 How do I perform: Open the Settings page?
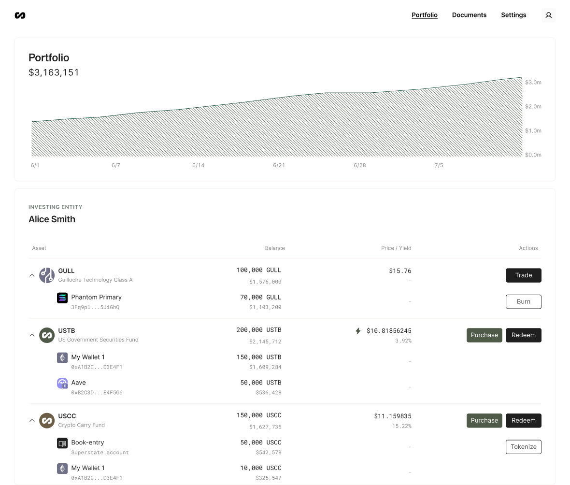pos(513,15)
